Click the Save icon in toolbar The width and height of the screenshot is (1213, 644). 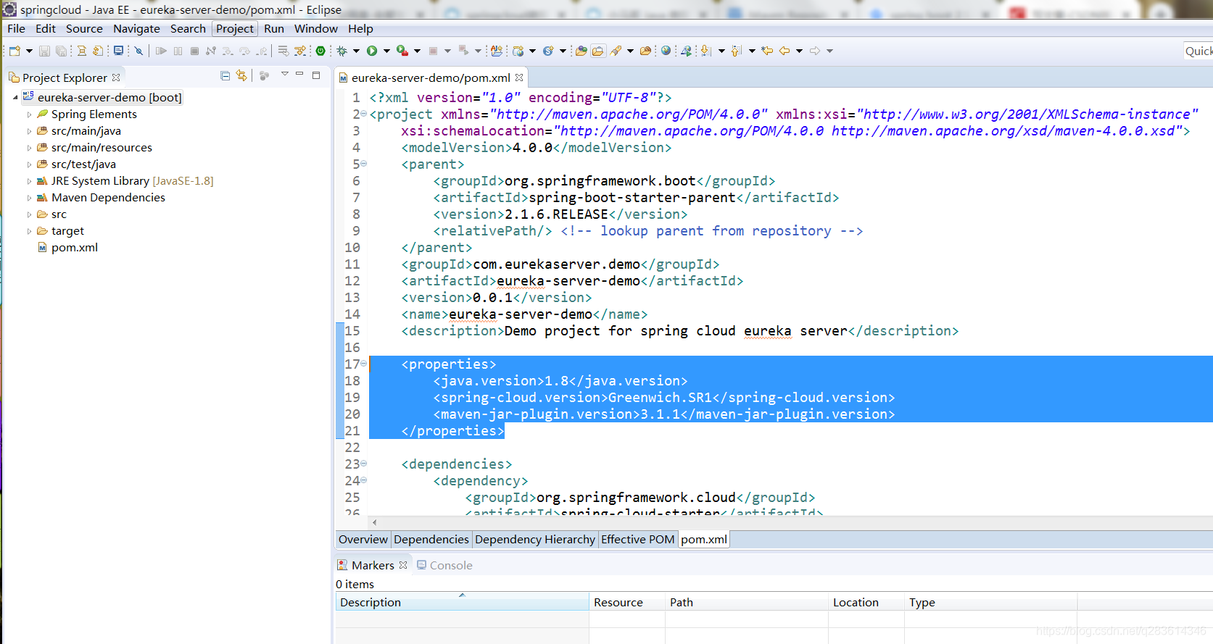tap(44, 51)
